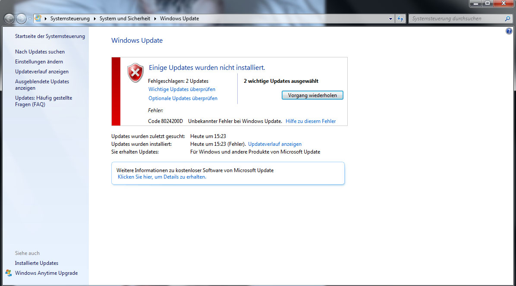Viewport: 516px width, 286px height.
Task: Open help with the blue question mark icon
Action: pos(509,31)
